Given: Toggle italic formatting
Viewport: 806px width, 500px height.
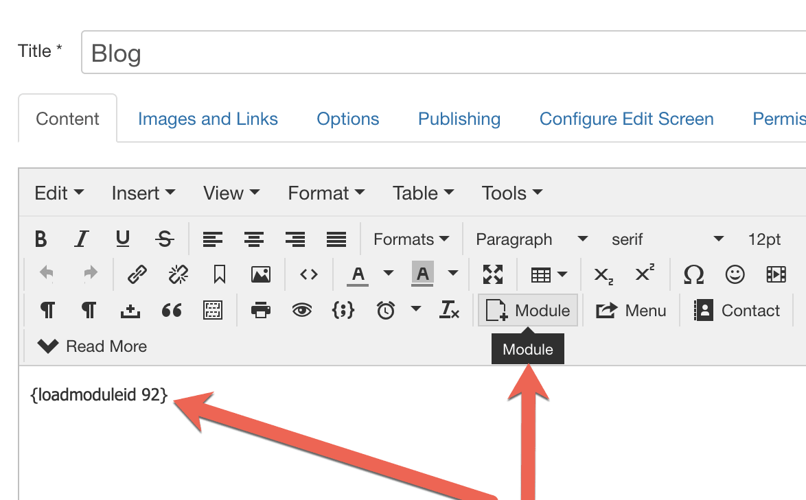Looking at the screenshot, I should tap(82, 239).
